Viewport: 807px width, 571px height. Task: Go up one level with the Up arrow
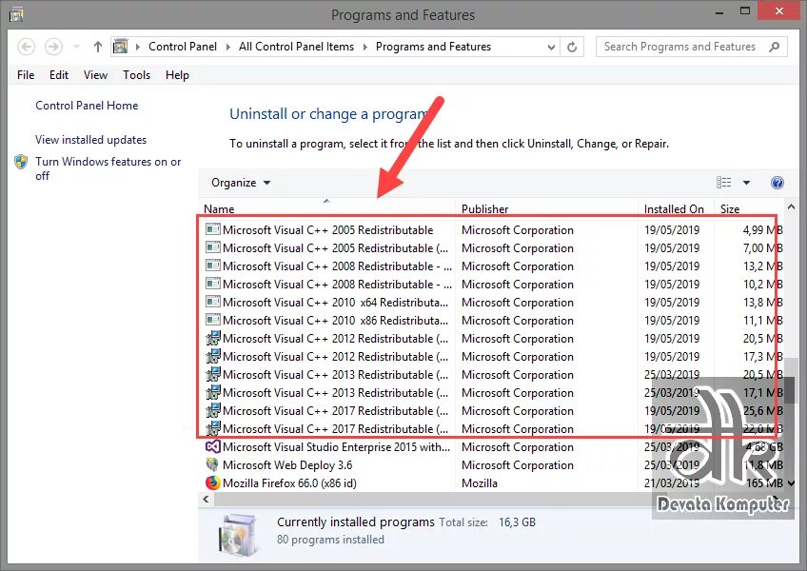pyautogui.click(x=98, y=47)
